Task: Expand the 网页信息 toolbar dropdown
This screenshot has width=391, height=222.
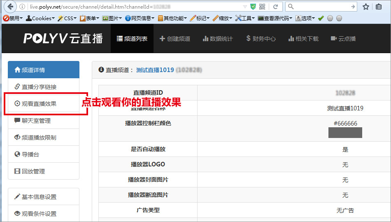Action: point(140,18)
